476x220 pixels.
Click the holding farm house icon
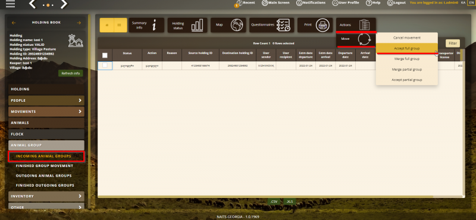[x=76, y=40]
